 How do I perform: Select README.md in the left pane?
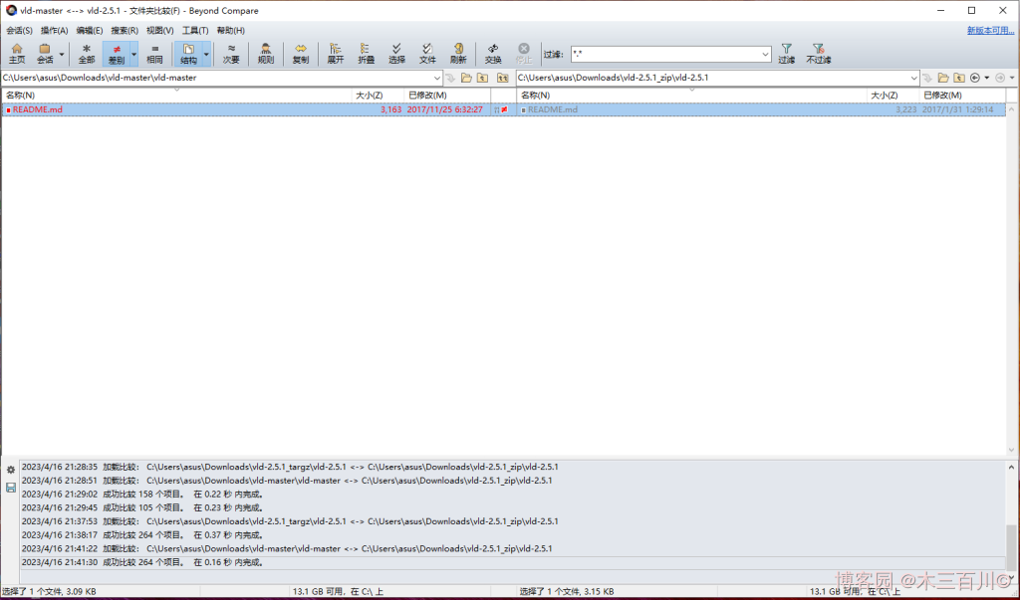tap(38, 109)
